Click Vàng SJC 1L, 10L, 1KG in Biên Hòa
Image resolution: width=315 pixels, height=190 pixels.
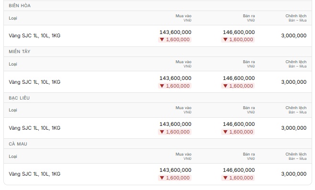pos(34,36)
